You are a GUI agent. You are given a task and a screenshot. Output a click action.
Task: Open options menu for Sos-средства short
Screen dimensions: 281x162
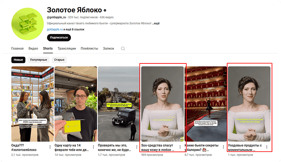(180, 147)
